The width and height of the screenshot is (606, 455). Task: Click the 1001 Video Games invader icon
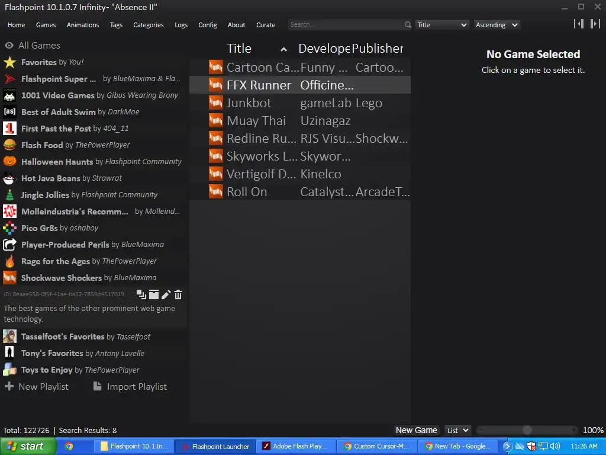click(9, 95)
